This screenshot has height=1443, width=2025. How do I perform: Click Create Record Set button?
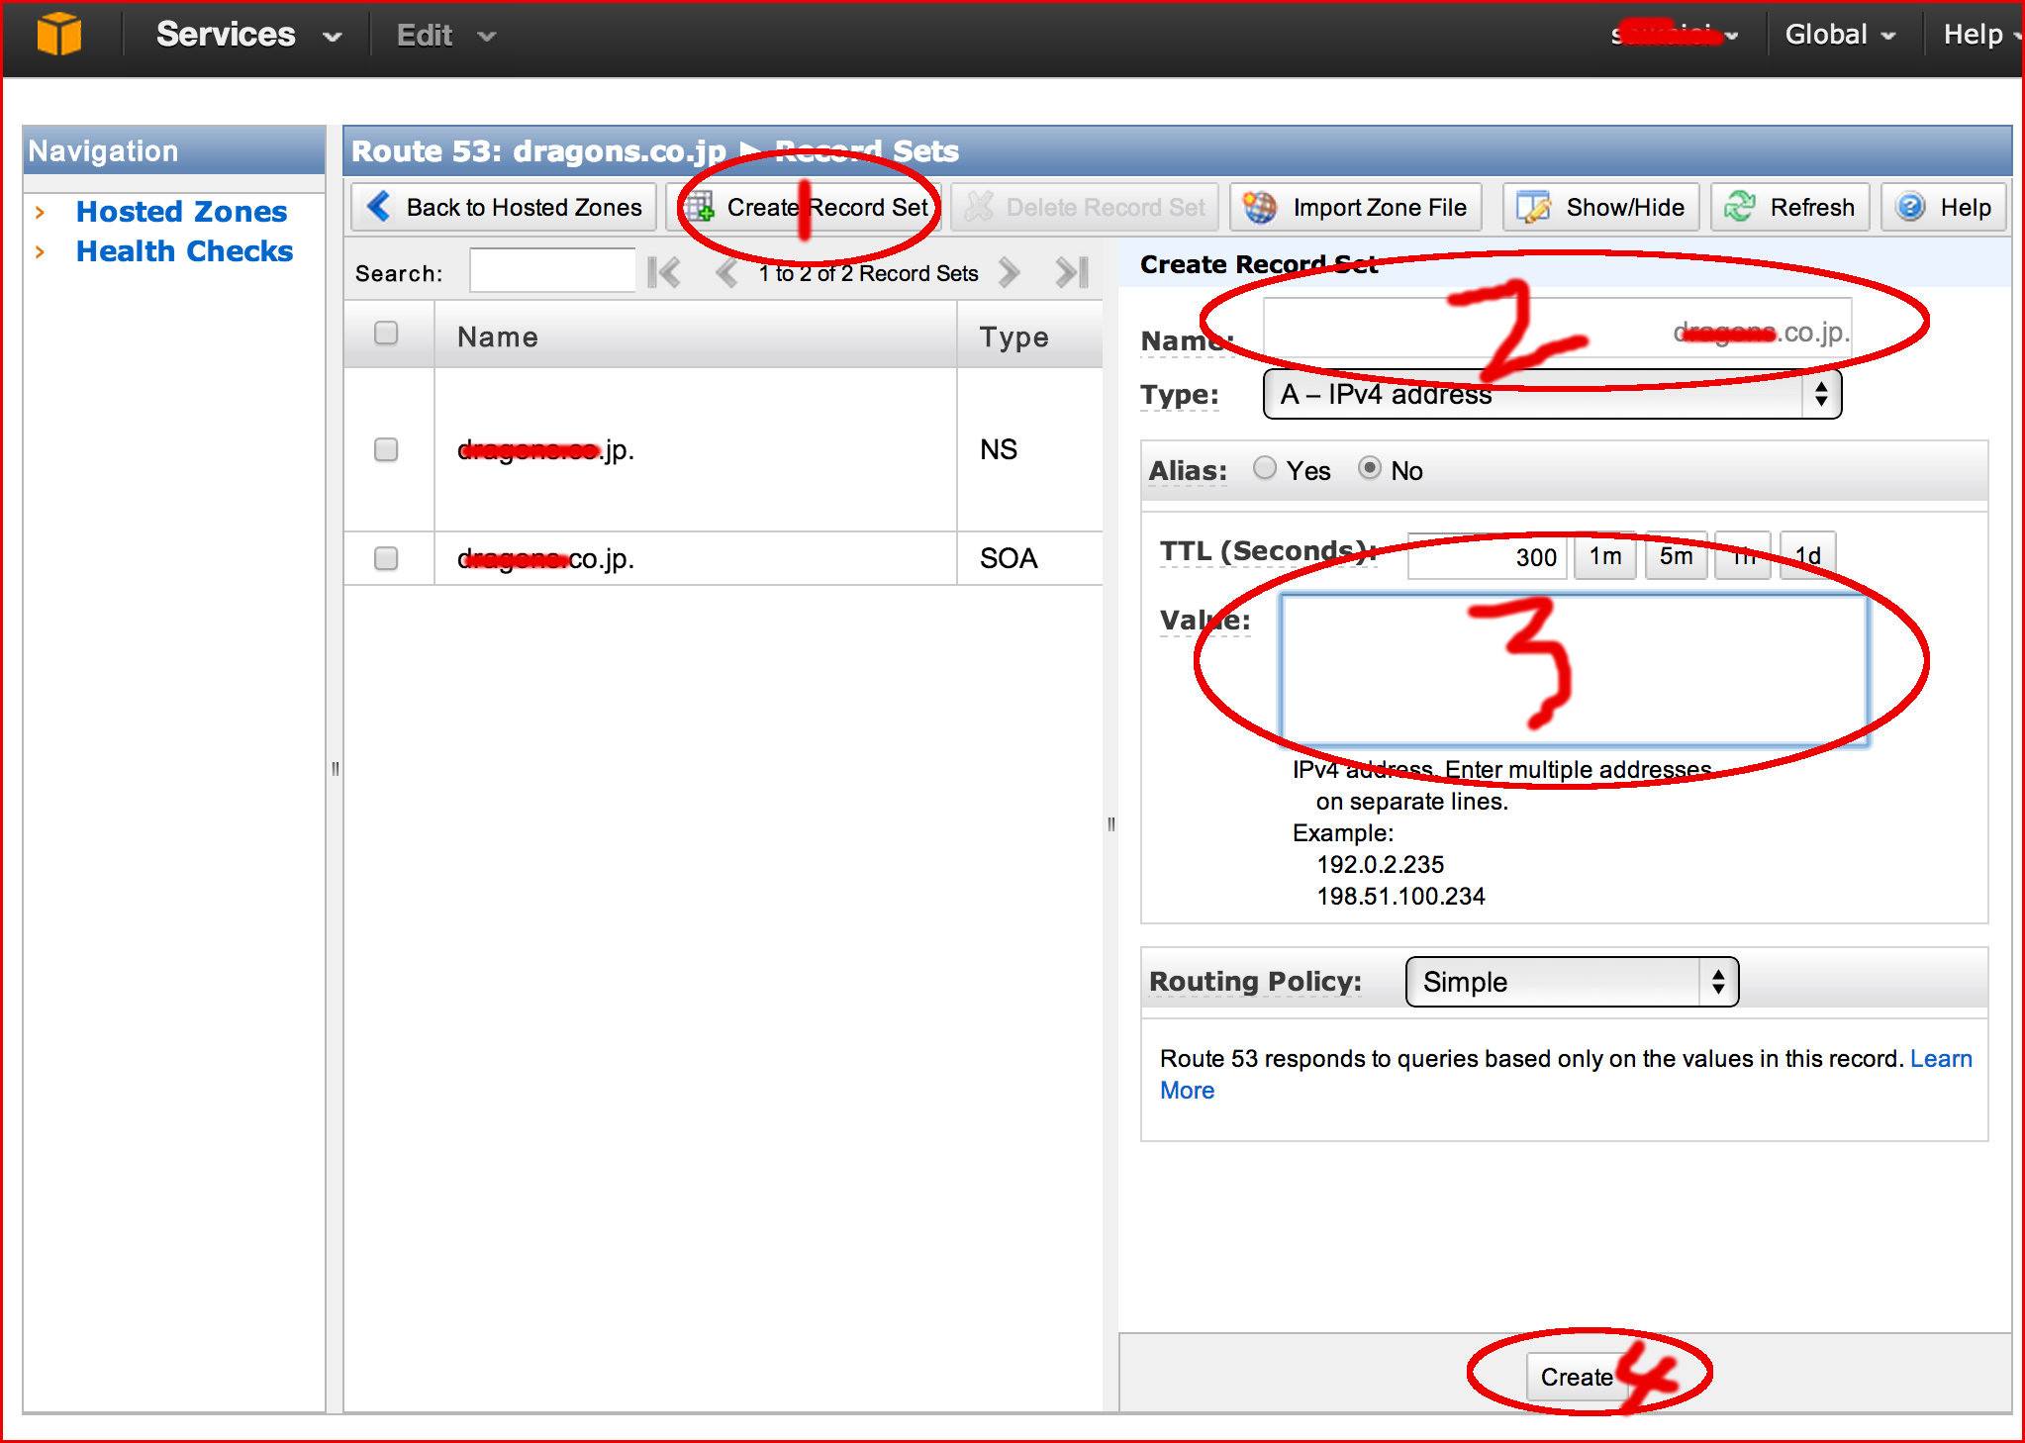[x=806, y=207]
